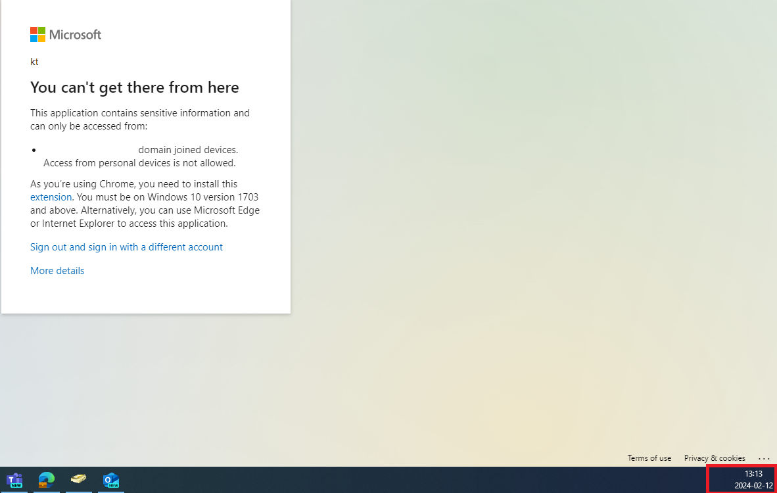The image size is (777, 493).
Task: Expand the More details link
Action: (57, 271)
